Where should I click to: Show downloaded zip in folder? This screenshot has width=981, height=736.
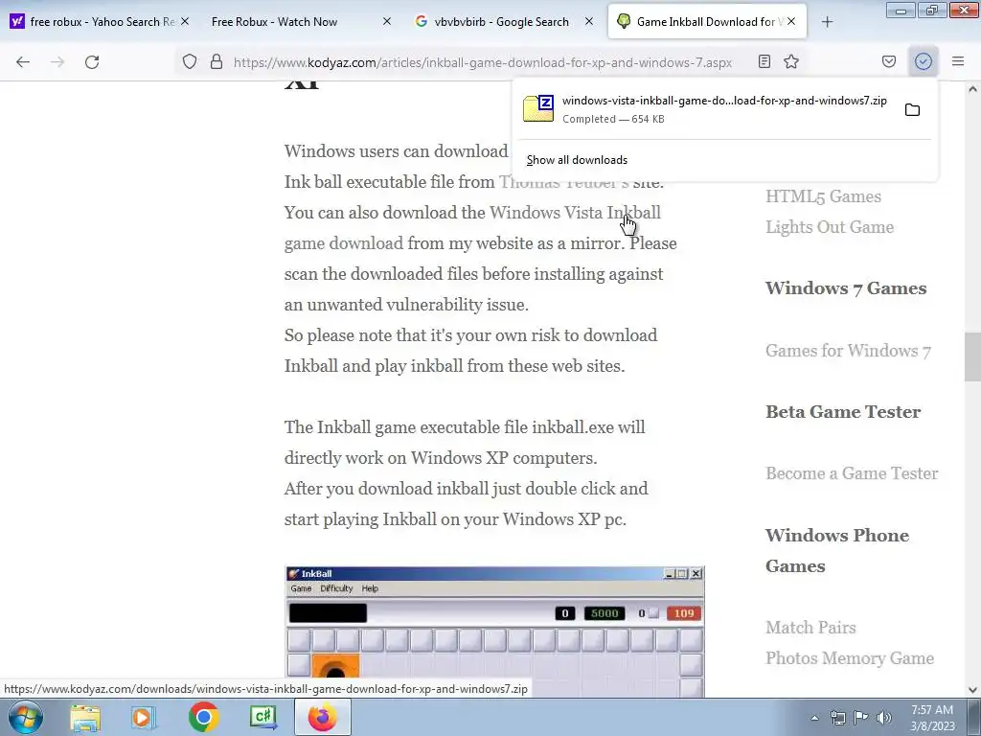[x=912, y=110]
